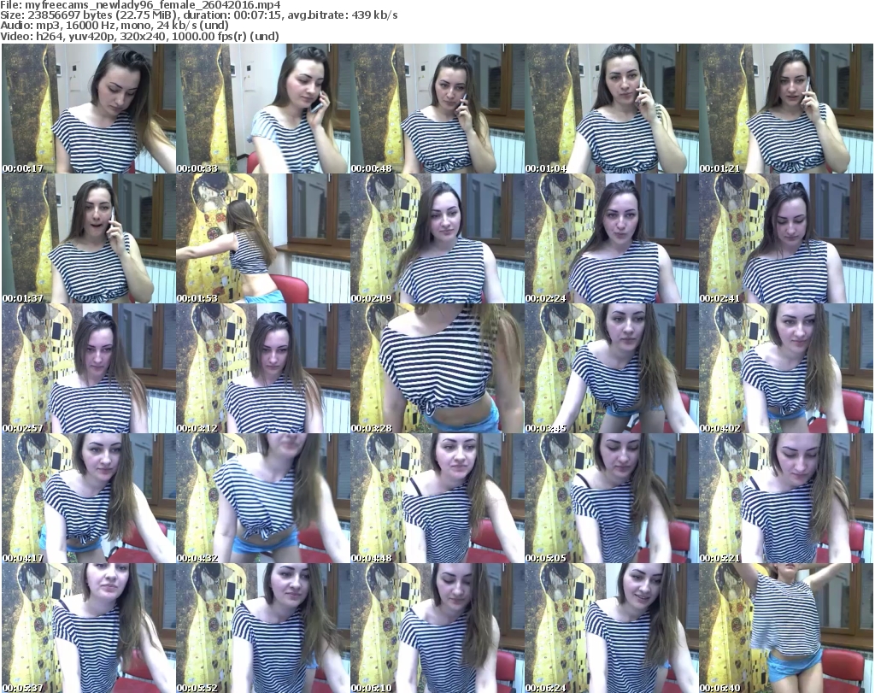Pick the frame stamped 00:06:24
The image size is (875, 693).
[x=611, y=628]
